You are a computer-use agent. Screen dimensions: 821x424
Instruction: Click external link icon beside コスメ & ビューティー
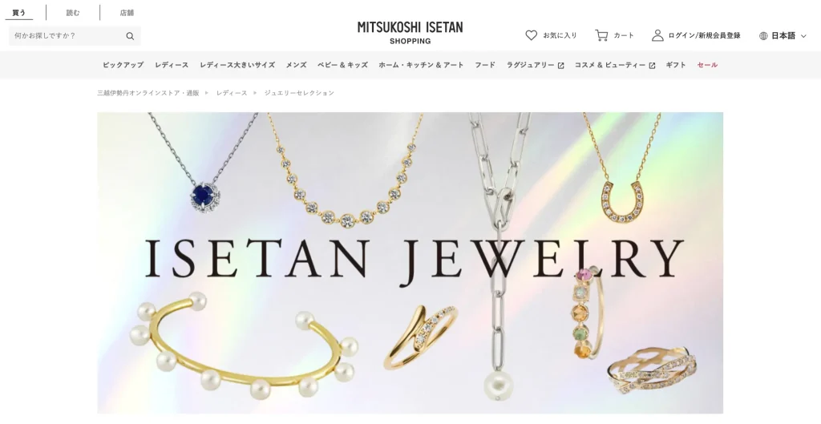point(652,66)
